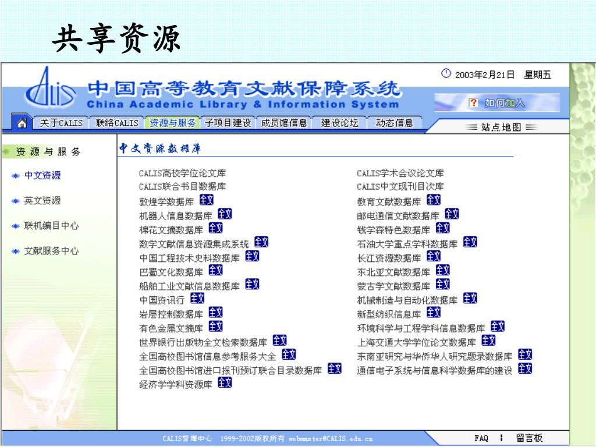Click the CALIS logo

(51, 88)
